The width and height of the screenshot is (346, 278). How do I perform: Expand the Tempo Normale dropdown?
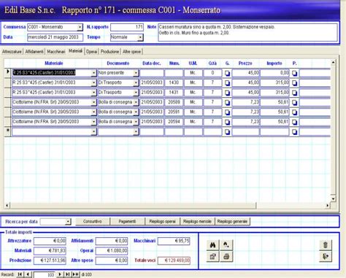tap(140, 37)
